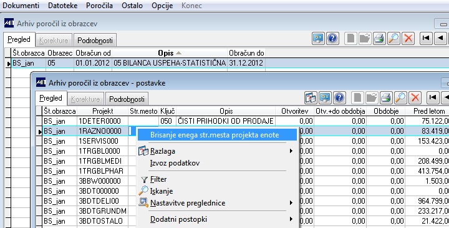449x228 pixels.
Task: Click value 964.799,00 in Pred letom column
Action: click(428, 201)
